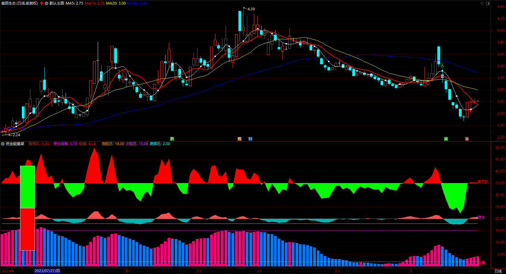Click month 12 marker on time axis

pyautogui.click(x=338, y=271)
